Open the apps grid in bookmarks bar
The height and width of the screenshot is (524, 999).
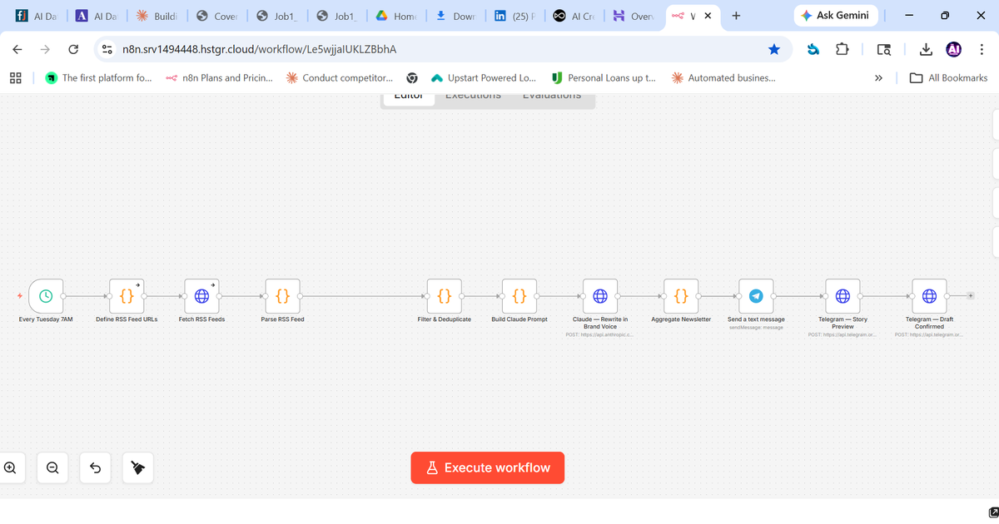(15, 78)
